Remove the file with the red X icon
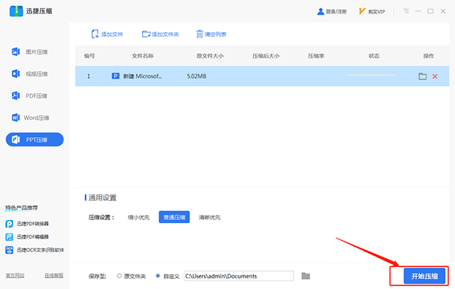Viewport: 455px width, 289px height. [x=435, y=76]
